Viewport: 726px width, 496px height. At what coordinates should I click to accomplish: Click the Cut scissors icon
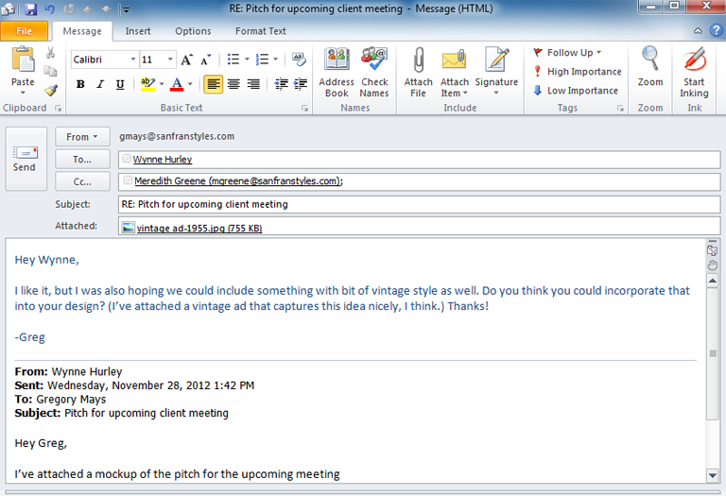51,53
